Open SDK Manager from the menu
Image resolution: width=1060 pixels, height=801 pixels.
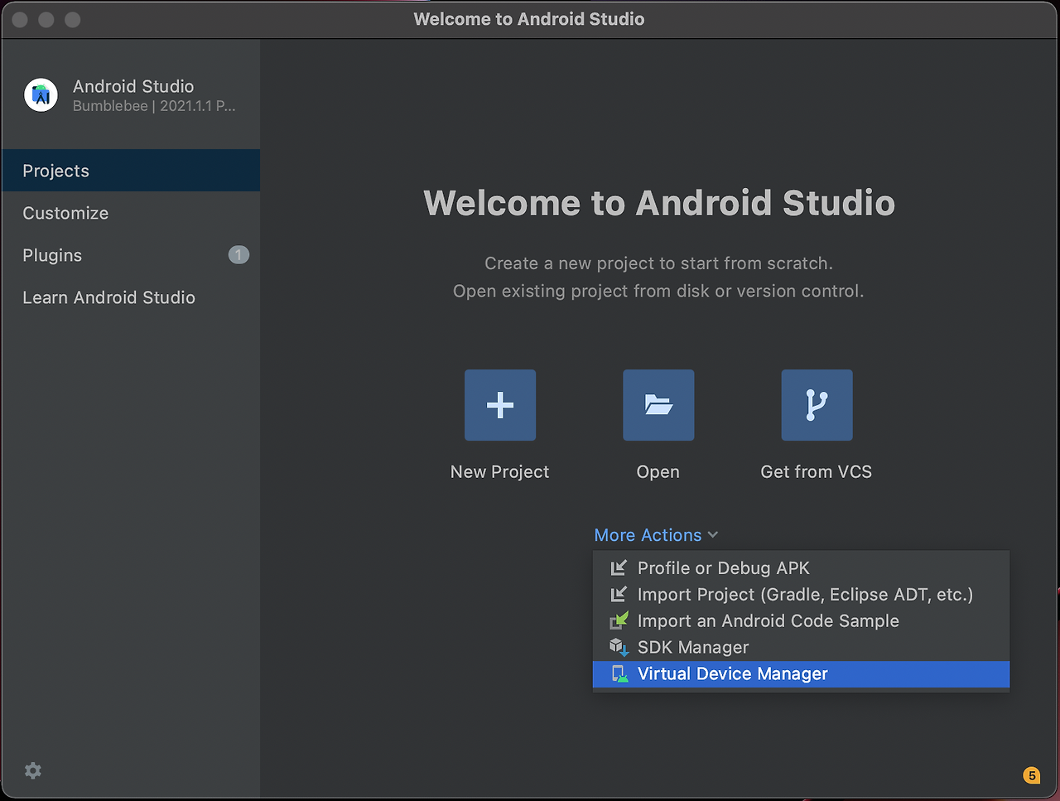pyautogui.click(x=802, y=647)
